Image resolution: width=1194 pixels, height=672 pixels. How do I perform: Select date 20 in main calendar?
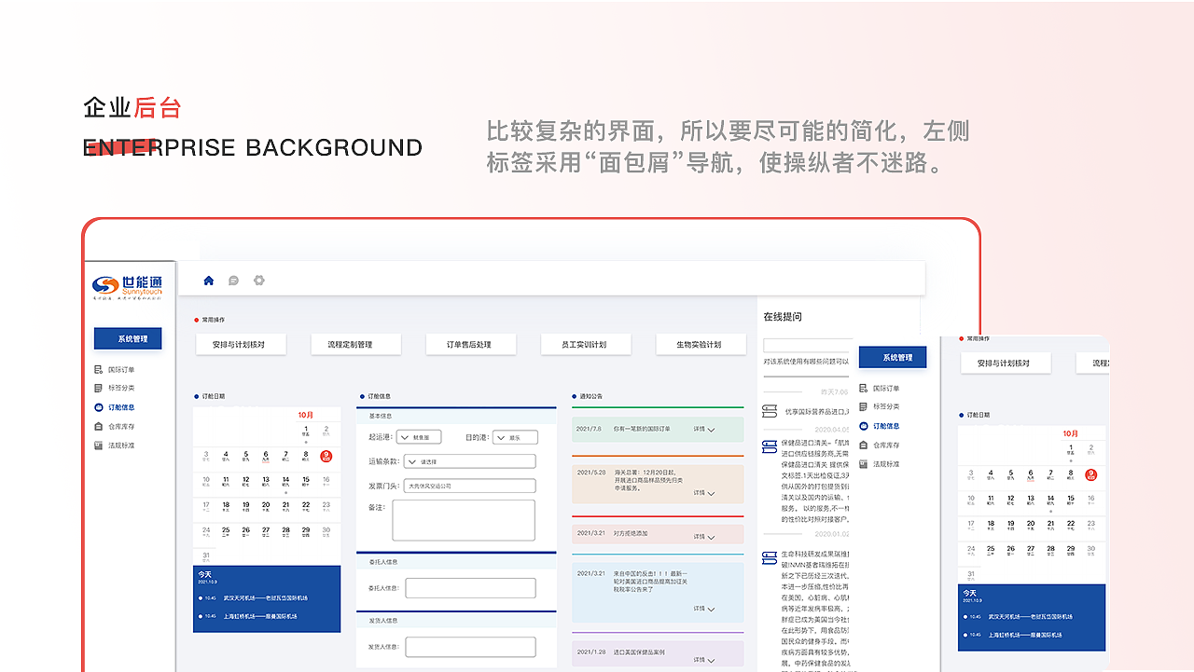pos(266,507)
